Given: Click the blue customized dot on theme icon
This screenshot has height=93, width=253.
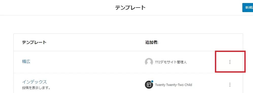Looking at the screenshot, I should [x=152, y=81].
